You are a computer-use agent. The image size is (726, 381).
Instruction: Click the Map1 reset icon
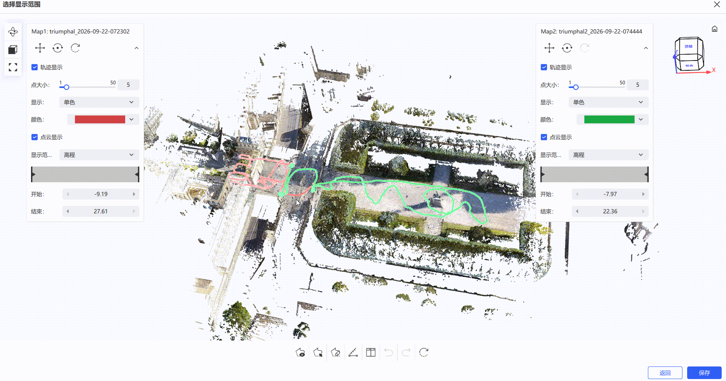pyautogui.click(x=75, y=48)
